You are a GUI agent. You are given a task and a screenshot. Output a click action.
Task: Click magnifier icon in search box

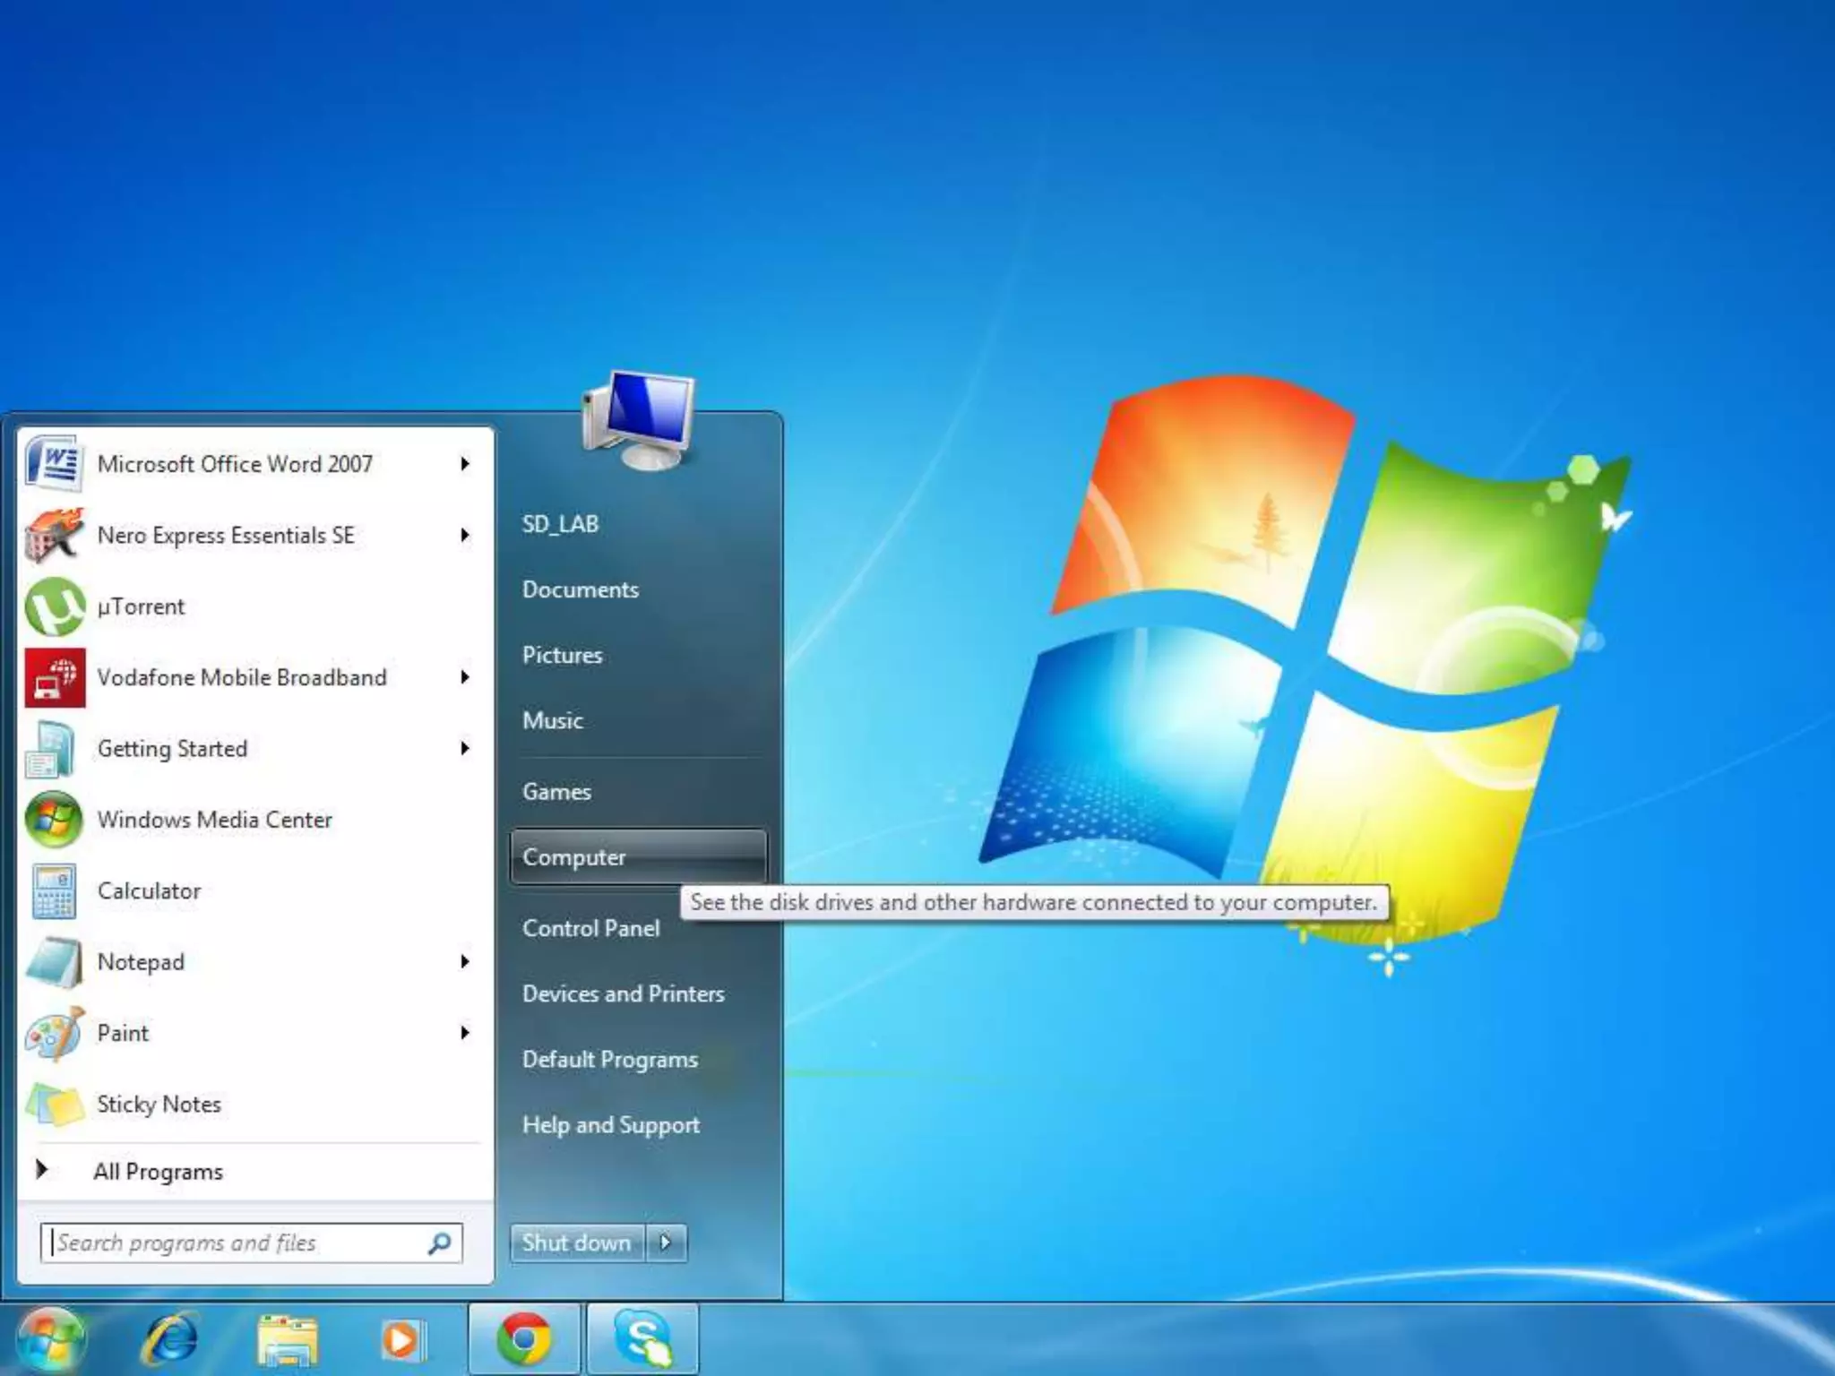(x=439, y=1243)
